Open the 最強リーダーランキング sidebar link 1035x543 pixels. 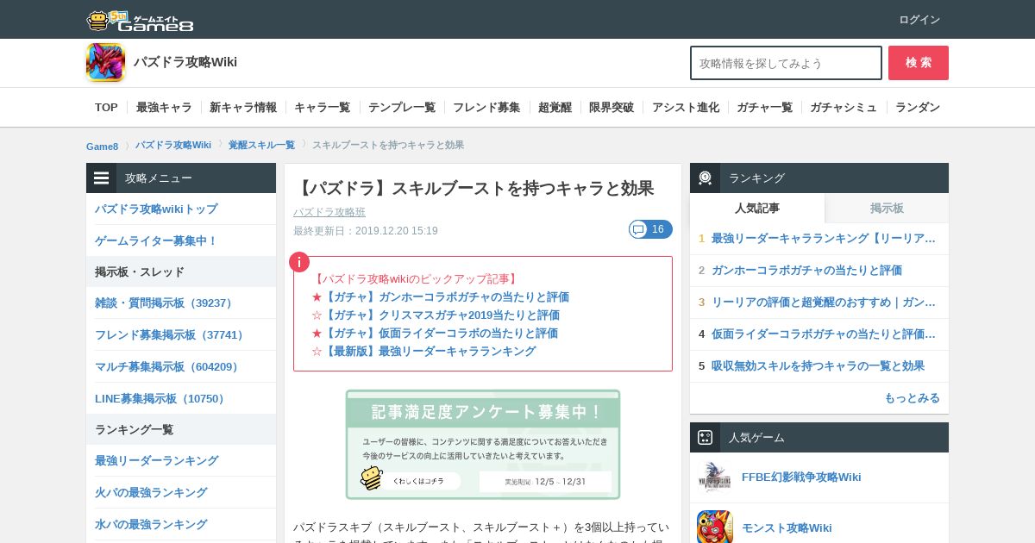156,461
